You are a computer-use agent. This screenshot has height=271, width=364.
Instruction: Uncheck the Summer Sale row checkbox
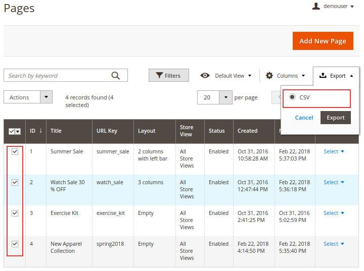15,152
